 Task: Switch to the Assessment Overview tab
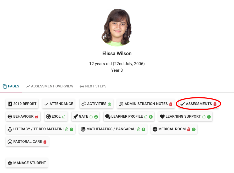pyautogui.click(x=49, y=86)
